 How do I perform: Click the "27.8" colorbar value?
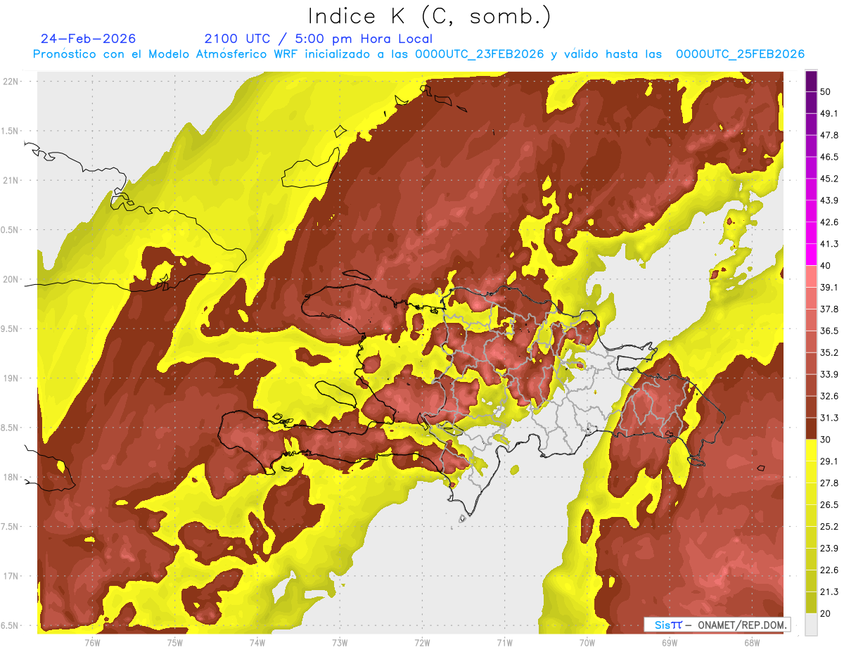pyautogui.click(x=829, y=483)
